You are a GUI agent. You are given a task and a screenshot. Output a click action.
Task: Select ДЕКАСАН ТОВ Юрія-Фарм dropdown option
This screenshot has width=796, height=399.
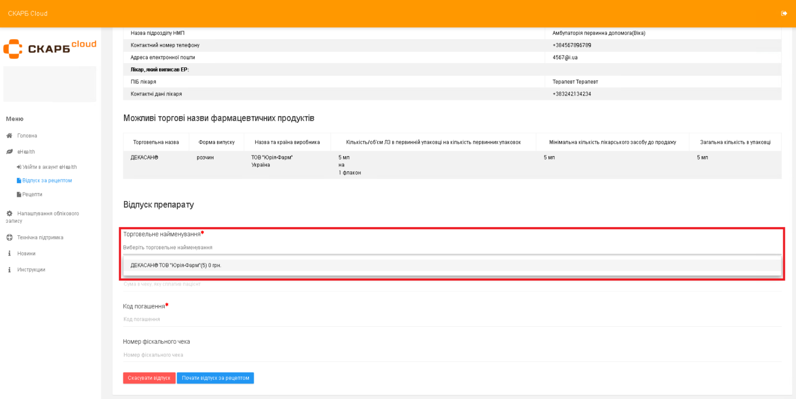point(176,265)
